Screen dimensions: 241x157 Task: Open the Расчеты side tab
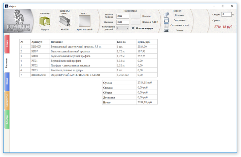pyautogui.click(x=7, y=62)
